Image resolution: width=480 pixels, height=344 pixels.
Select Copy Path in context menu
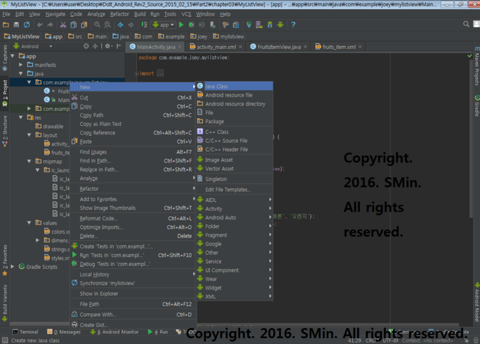pos(133,115)
